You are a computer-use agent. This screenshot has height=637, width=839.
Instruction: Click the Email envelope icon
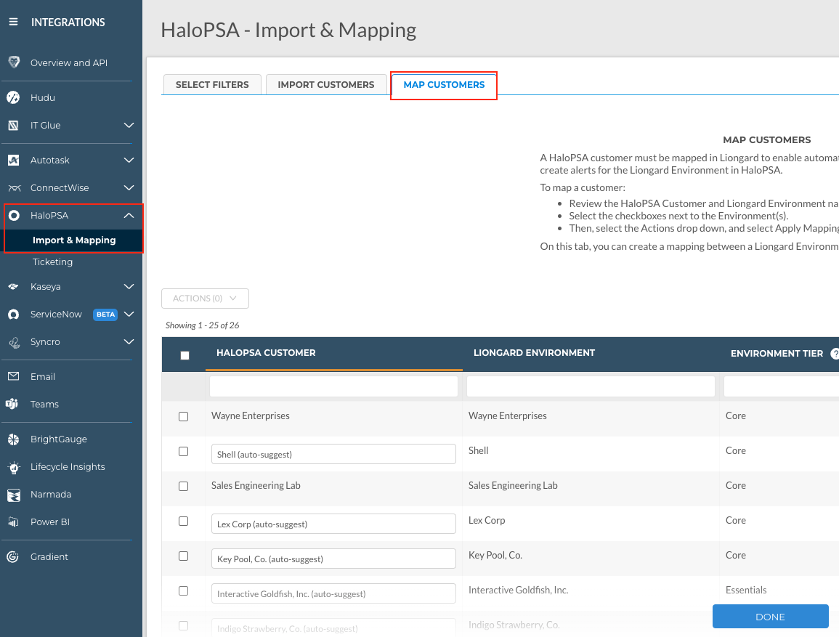[13, 377]
